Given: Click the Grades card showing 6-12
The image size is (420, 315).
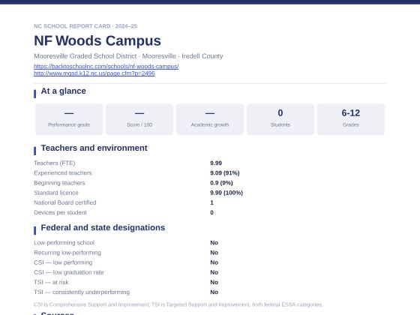Looking at the screenshot, I should click(x=351, y=119).
